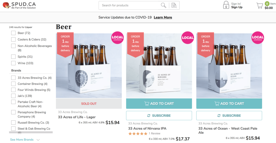The image size is (276, 143).
Task: Open the shopping cart icon
Action: pos(260,6)
